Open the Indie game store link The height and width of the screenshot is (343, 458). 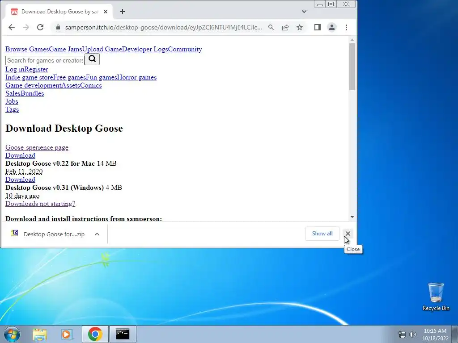(x=29, y=78)
